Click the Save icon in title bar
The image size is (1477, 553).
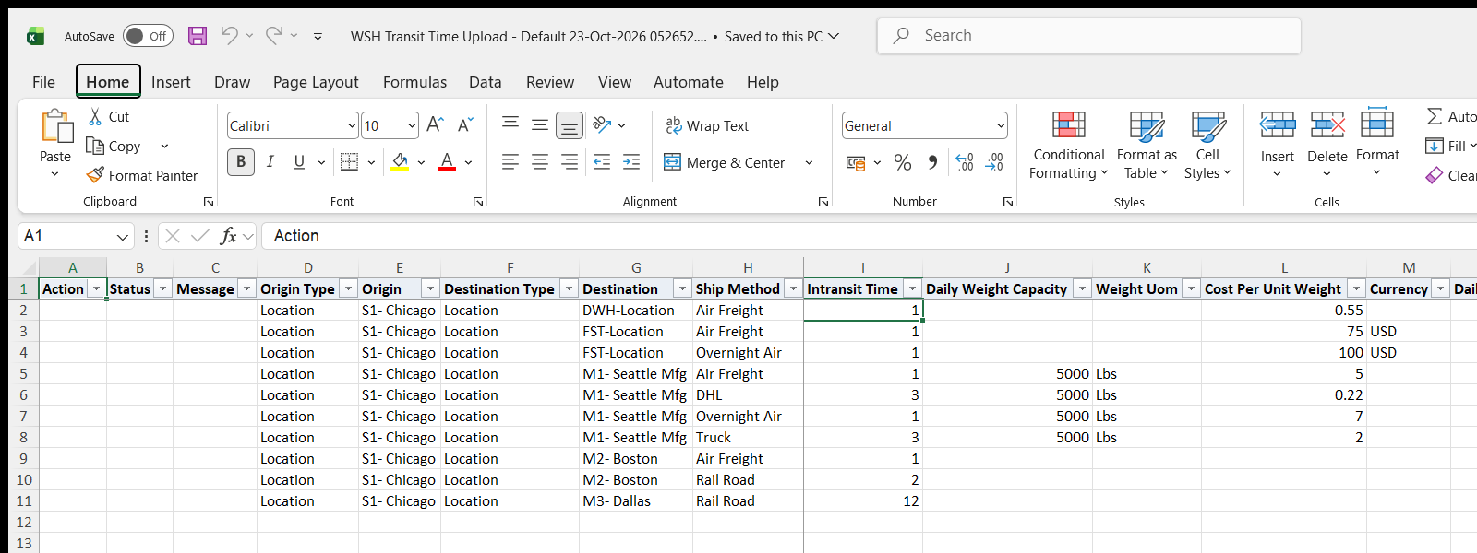coord(198,36)
